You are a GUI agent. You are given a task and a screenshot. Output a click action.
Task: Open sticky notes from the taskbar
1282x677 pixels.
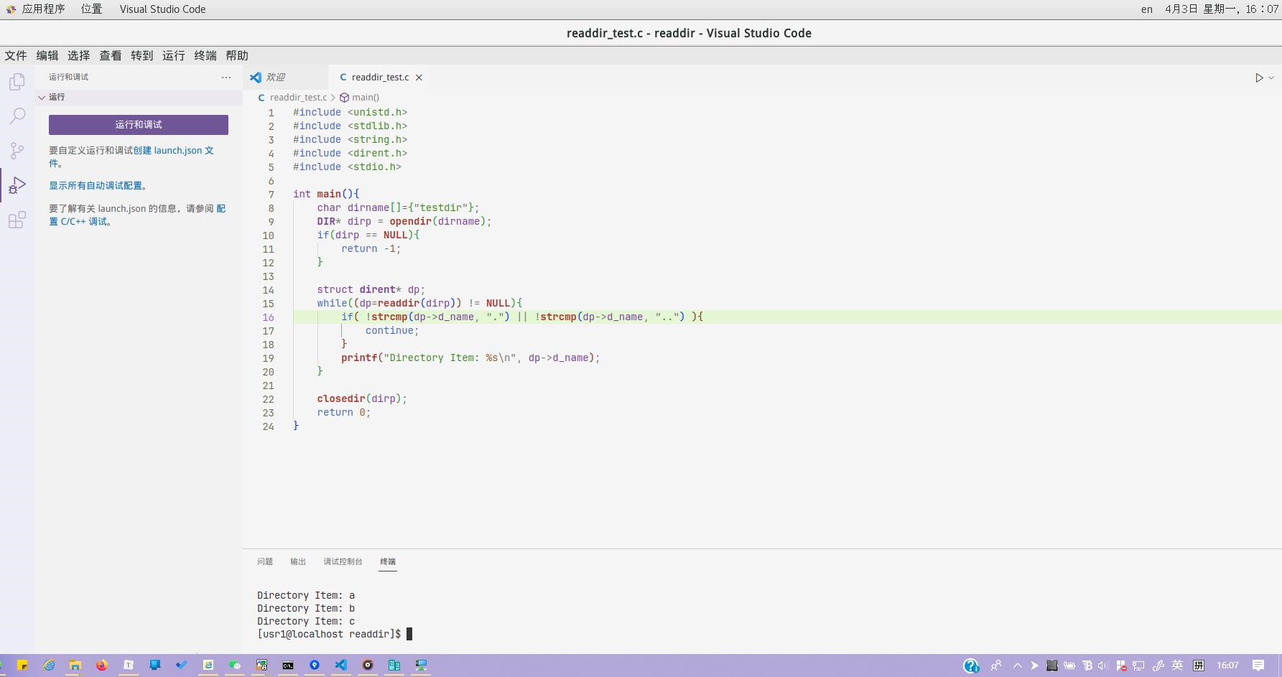click(22, 665)
